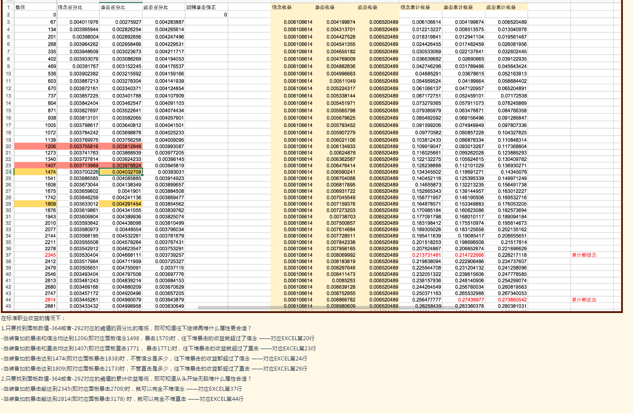Select the 团辅暴击修正 header cell
The width and height of the screenshot is (633, 414).
pos(206,7)
